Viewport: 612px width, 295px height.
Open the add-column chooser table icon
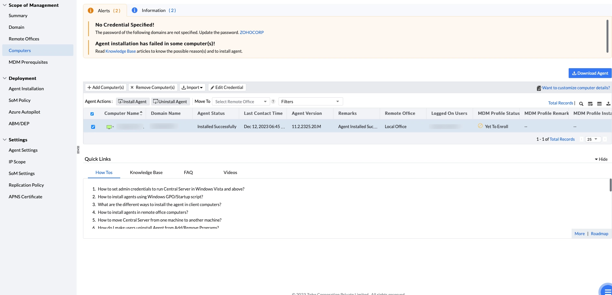[590, 104]
